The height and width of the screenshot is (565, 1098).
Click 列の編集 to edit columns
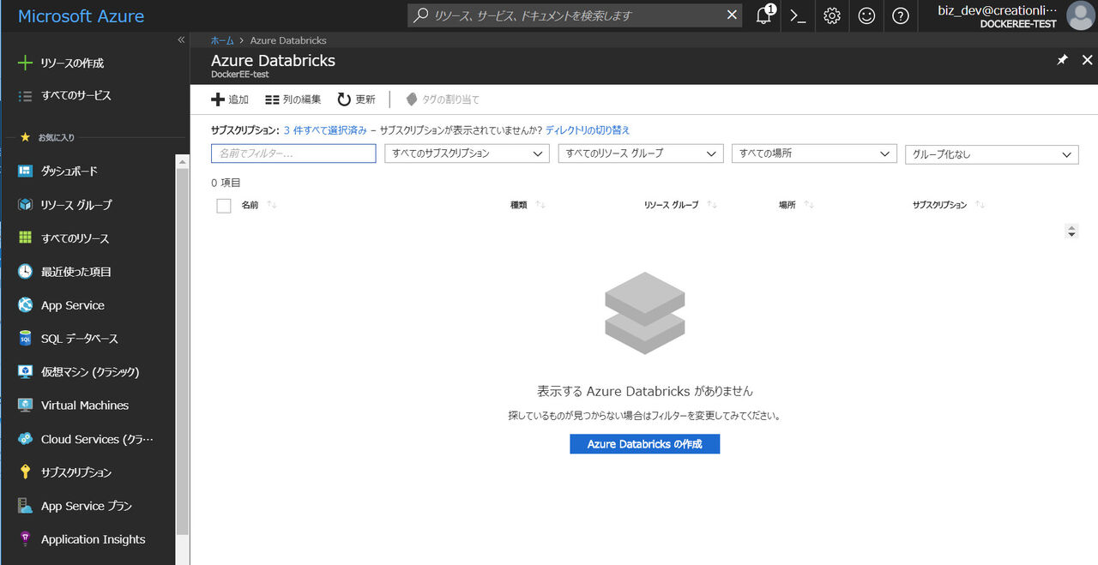click(x=293, y=99)
